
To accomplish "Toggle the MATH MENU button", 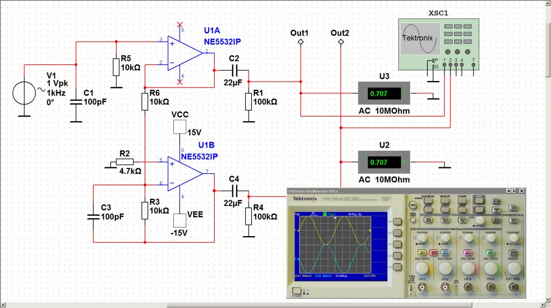I will (x=434, y=252).
